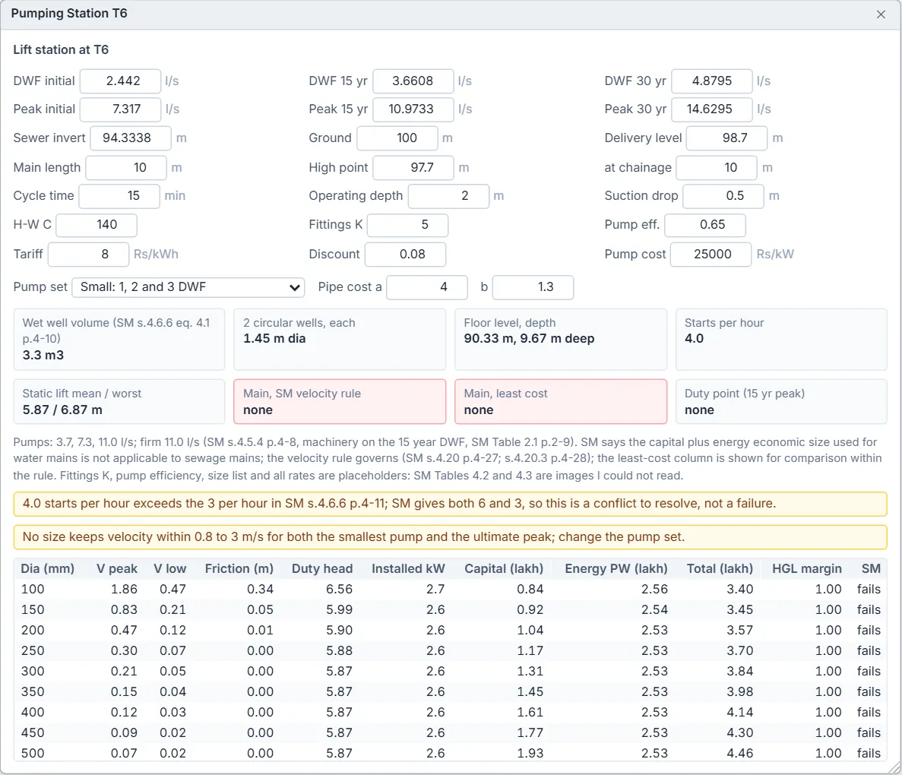This screenshot has width=902, height=775.
Task: Click the velocity 0.8 to 3 m/s warning
Action: pos(451,537)
